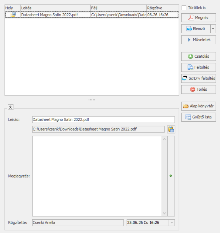Open the PDF with the Megnéz button
This screenshot has width=220, height=233.
tap(198, 18)
